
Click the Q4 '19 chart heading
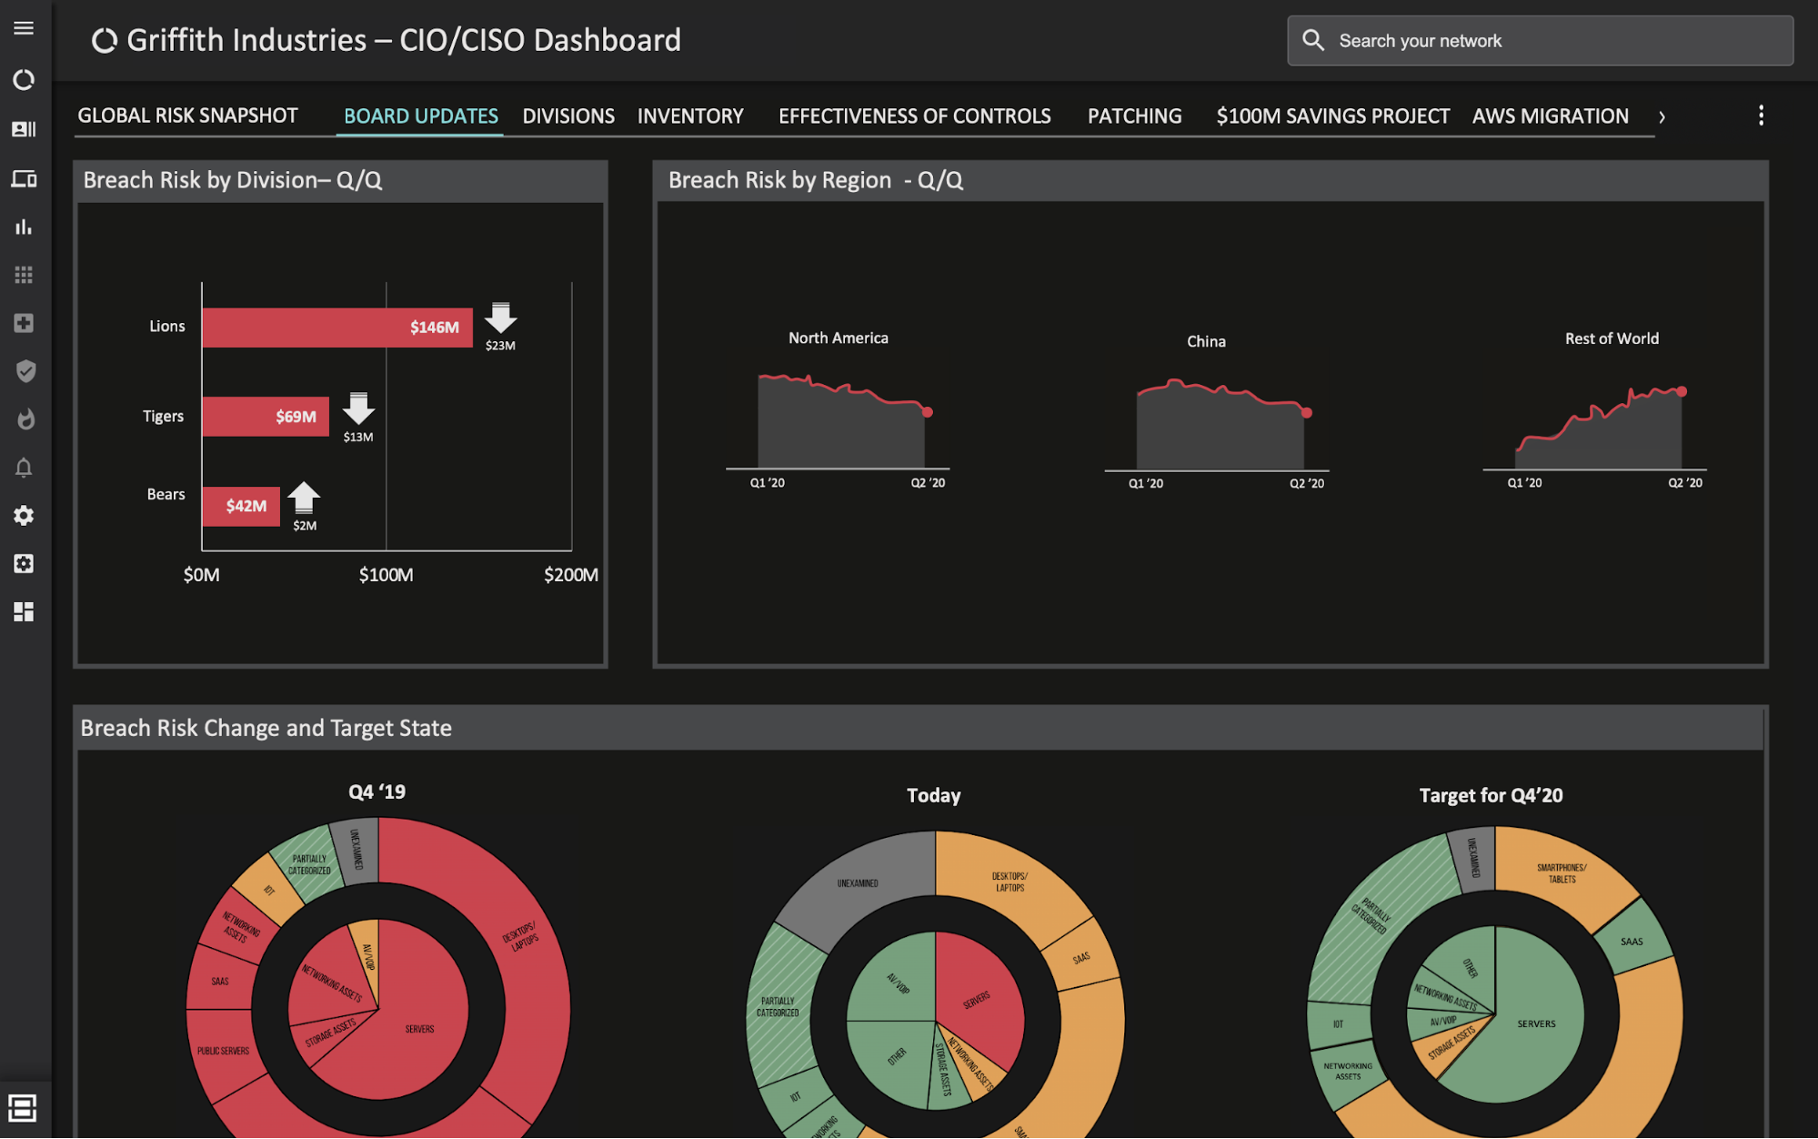tap(377, 791)
